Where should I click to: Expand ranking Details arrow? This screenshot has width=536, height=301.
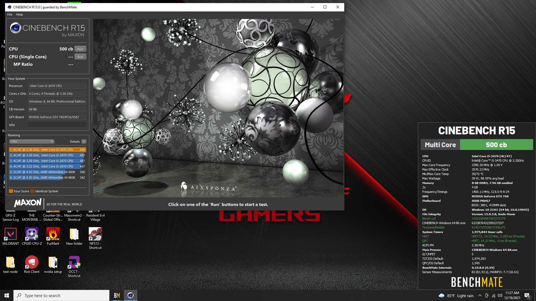(84, 142)
